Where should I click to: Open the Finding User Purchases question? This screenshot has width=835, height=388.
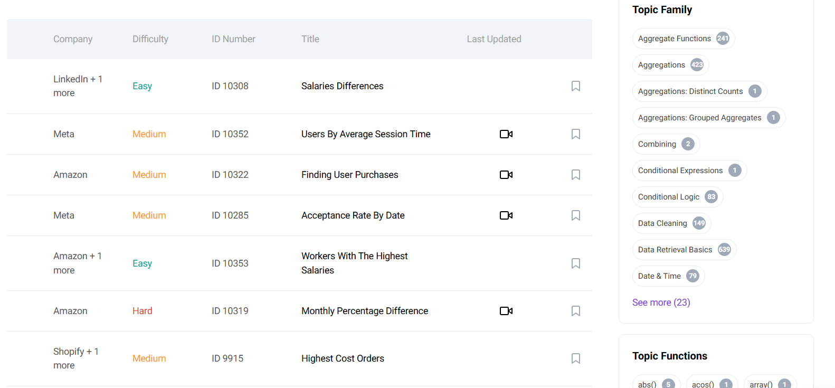coord(349,175)
